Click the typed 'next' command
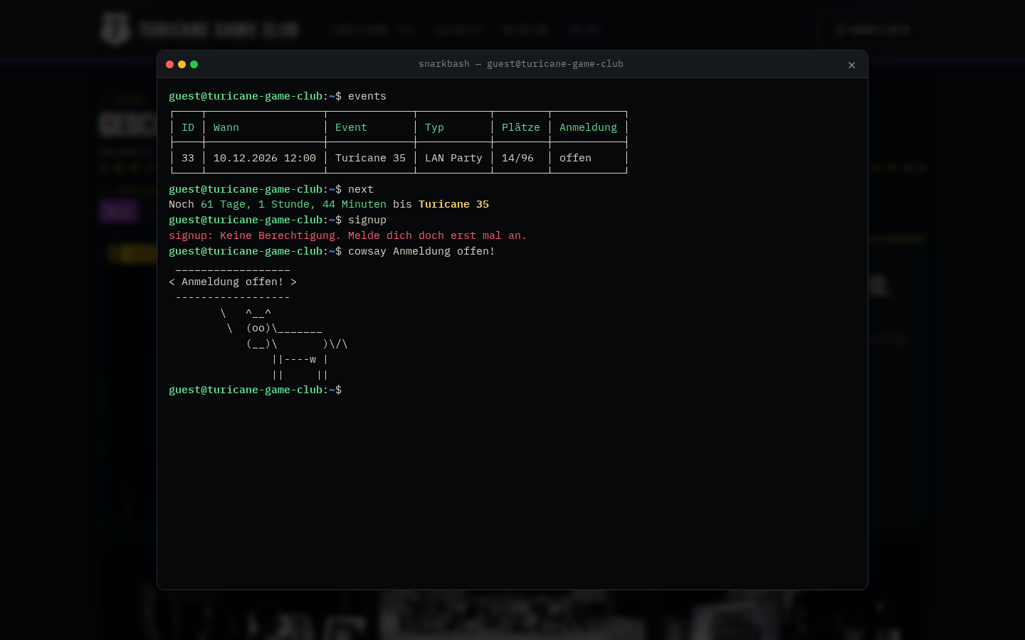Viewport: 1025px width, 640px height. pyautogui.click(x=361, y=189)
